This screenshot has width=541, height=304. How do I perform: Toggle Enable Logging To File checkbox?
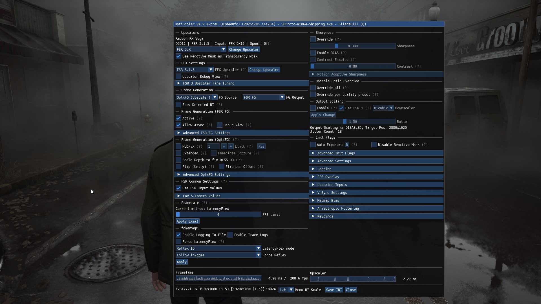pyautogui.click(x=178, y=235)
